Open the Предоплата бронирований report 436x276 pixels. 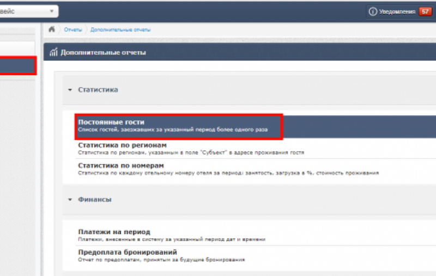(128, 252)
